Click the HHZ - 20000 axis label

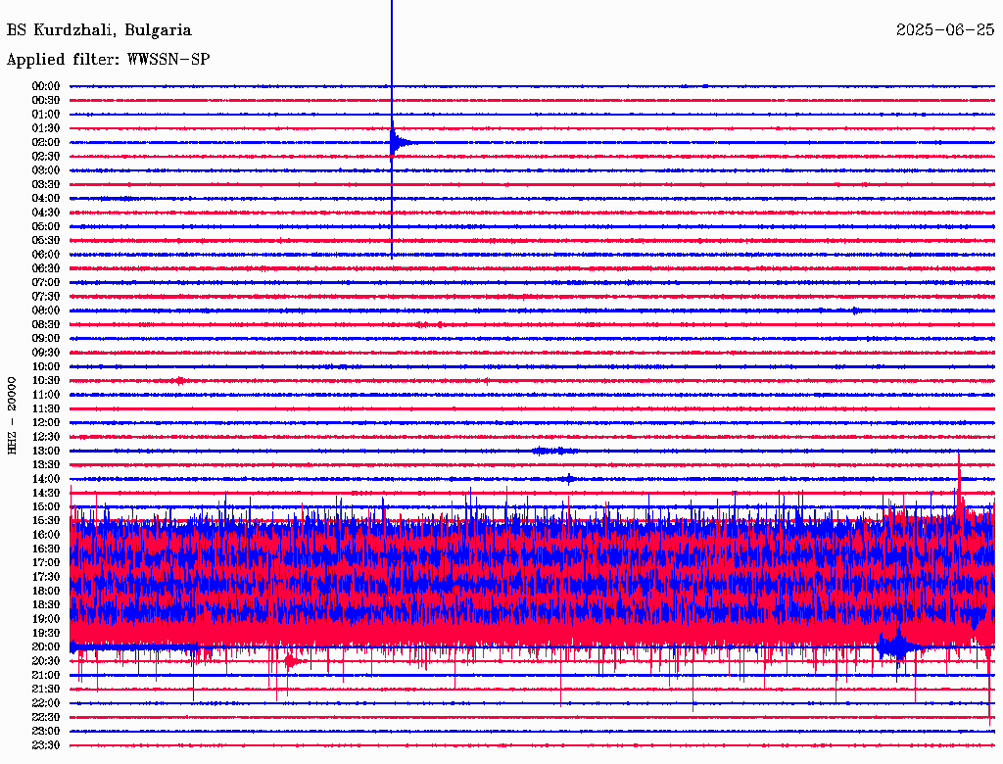point(12,415)
